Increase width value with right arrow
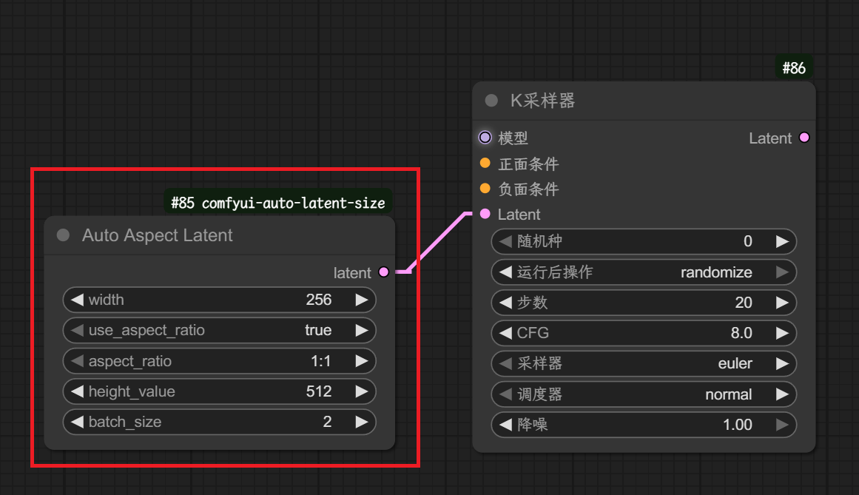Screen dimensions: 859x495 click(x=362, y=300)
